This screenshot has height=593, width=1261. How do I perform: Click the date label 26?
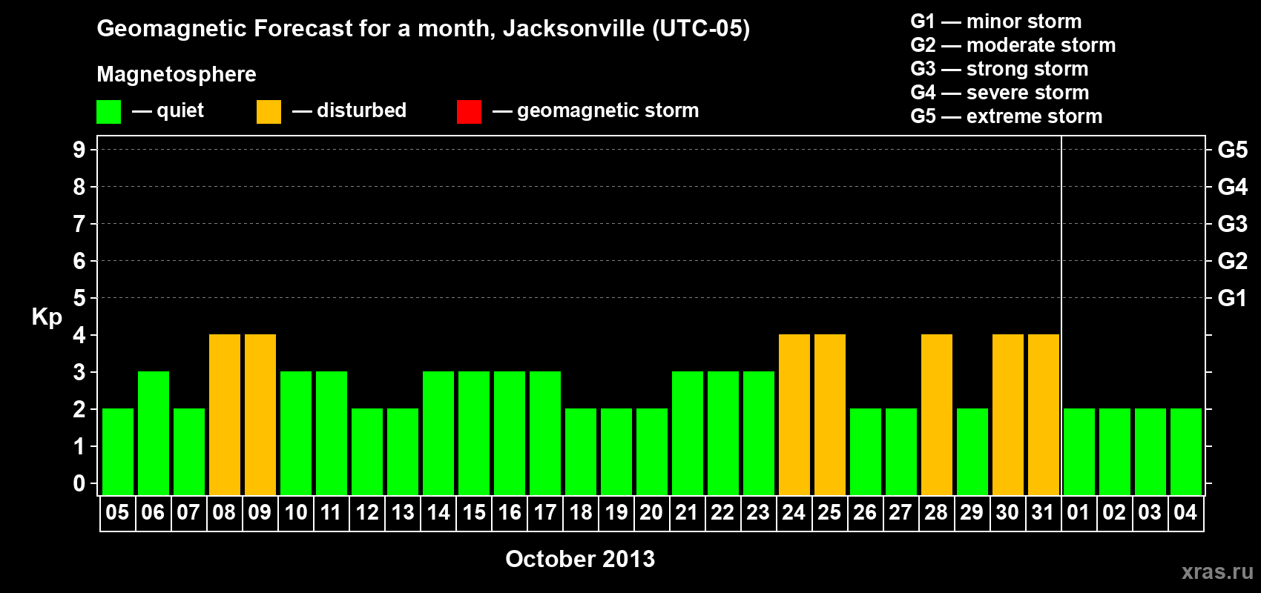[x=865, y=513]
